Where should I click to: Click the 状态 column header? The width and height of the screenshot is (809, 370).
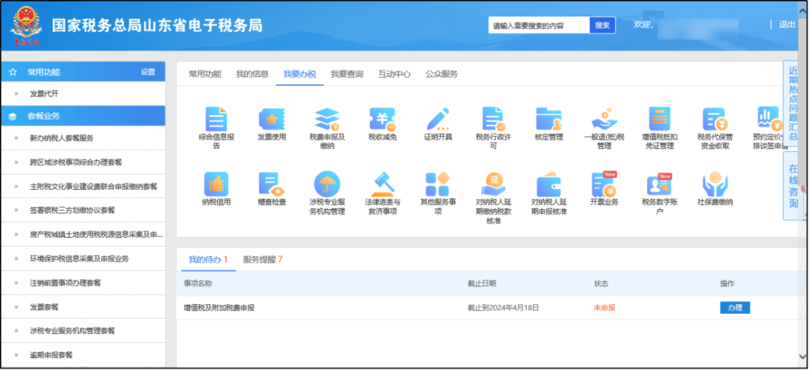pos(601,283)
